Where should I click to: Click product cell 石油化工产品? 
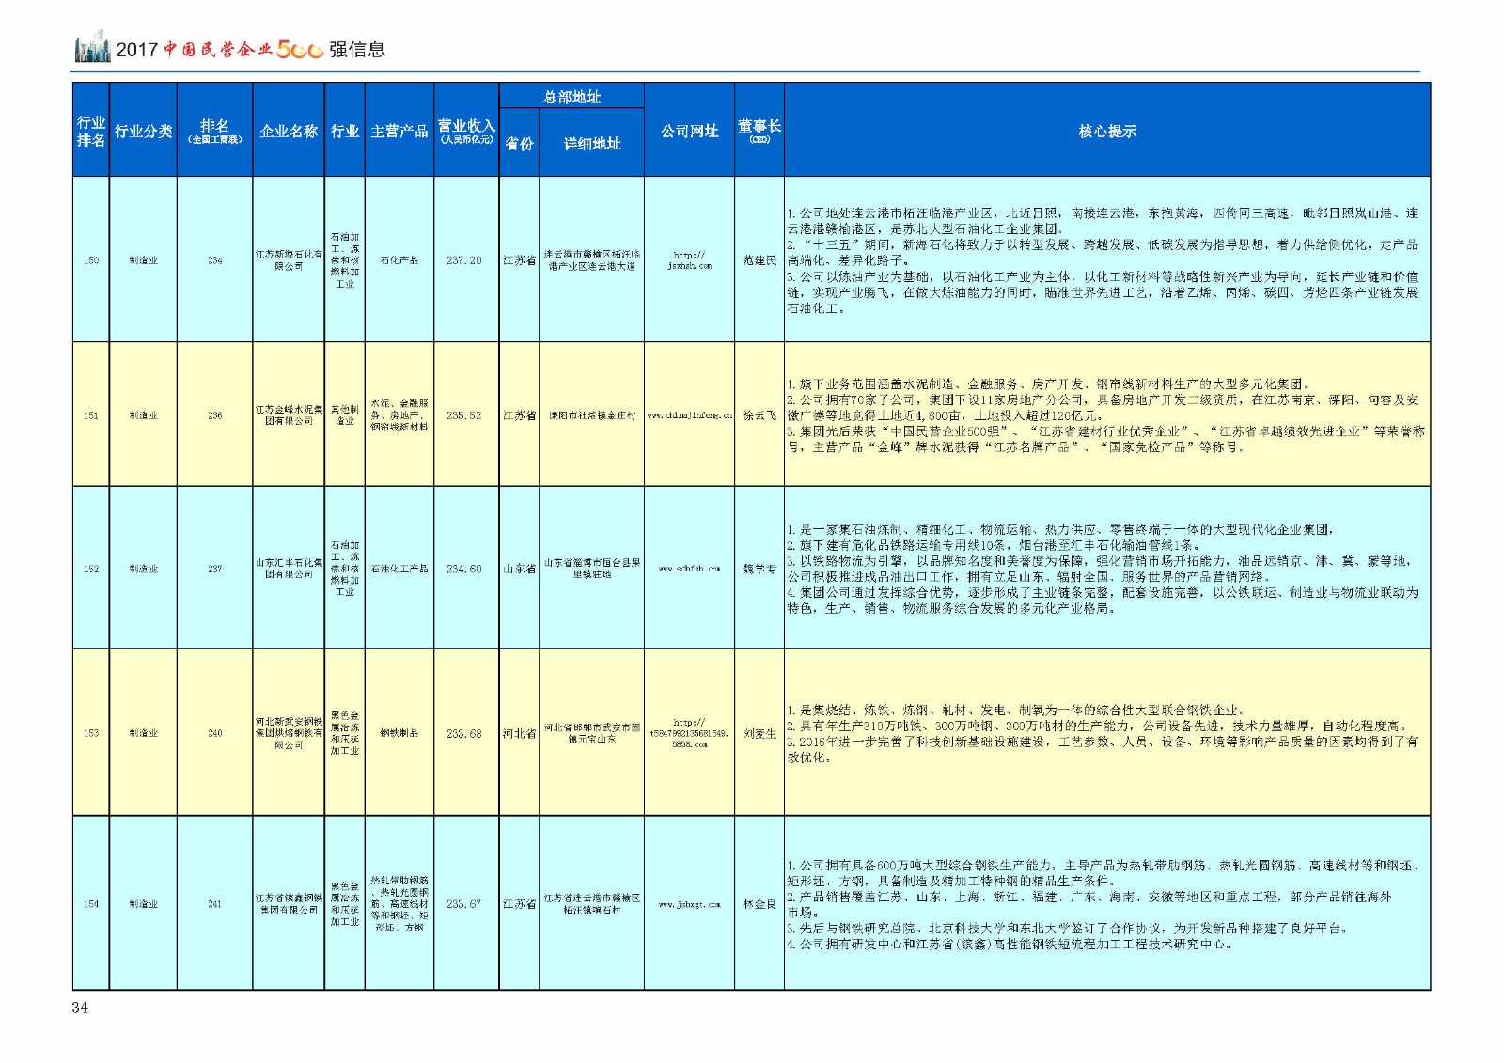(x=399, y=569)
